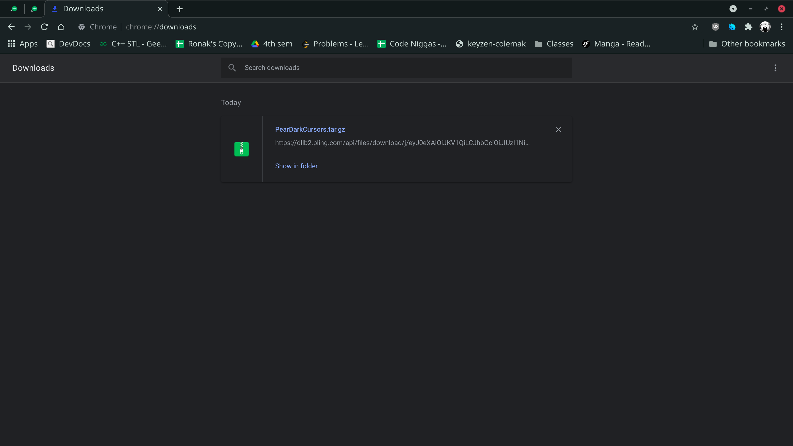
Task: Open the Apps bookmark shortcut
Action: (x=22, y=44)
